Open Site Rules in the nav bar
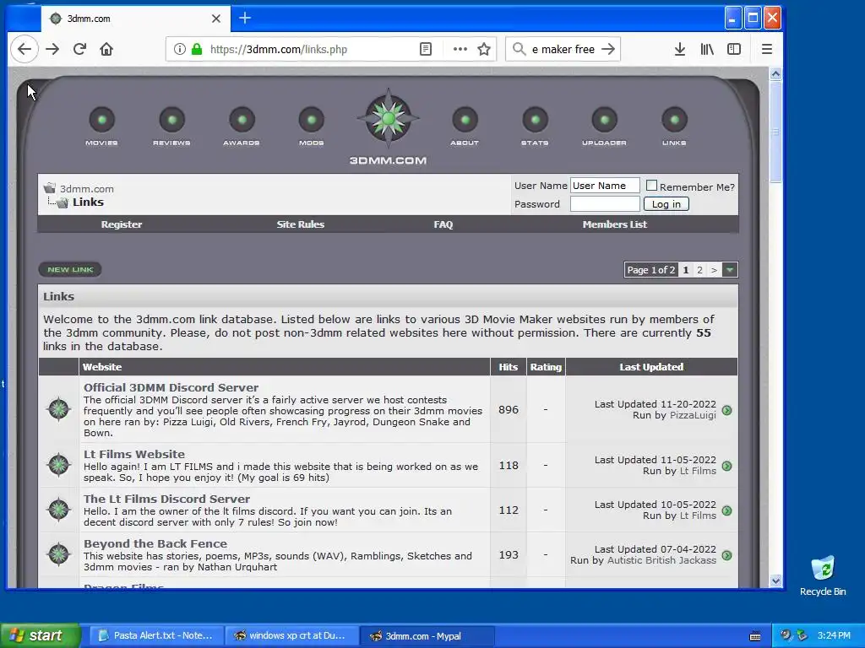The height and width of the screenshot is (648, 865). pyautogui.click(x=300, y=224)
